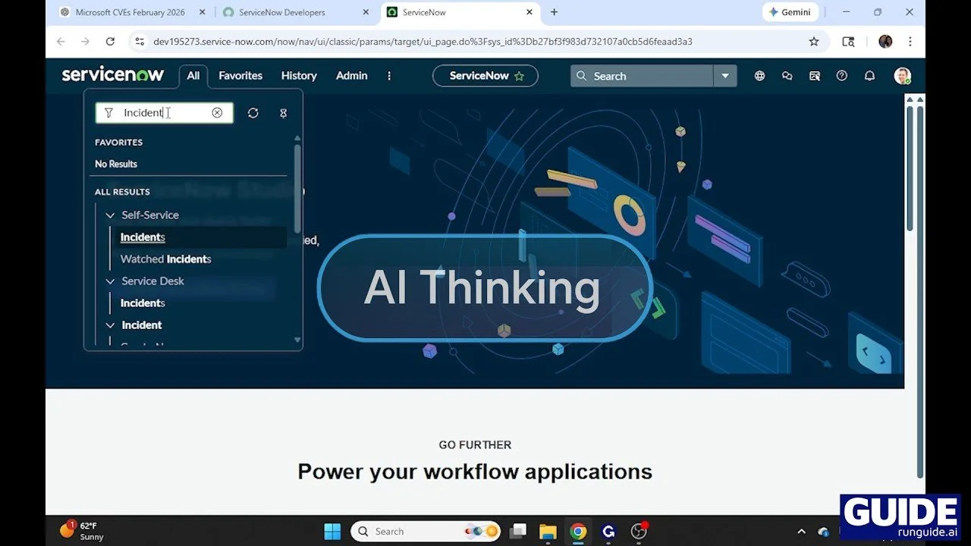Open the weather widget showing 62°F
This screenshot has width=971, height=546.
click(83, 531)
